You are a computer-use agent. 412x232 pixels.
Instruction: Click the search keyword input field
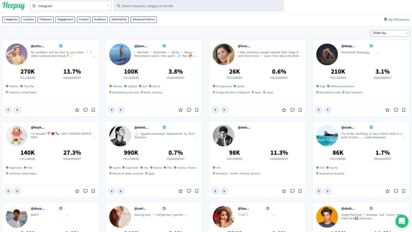pyautogui.click(x=198, y=6)
